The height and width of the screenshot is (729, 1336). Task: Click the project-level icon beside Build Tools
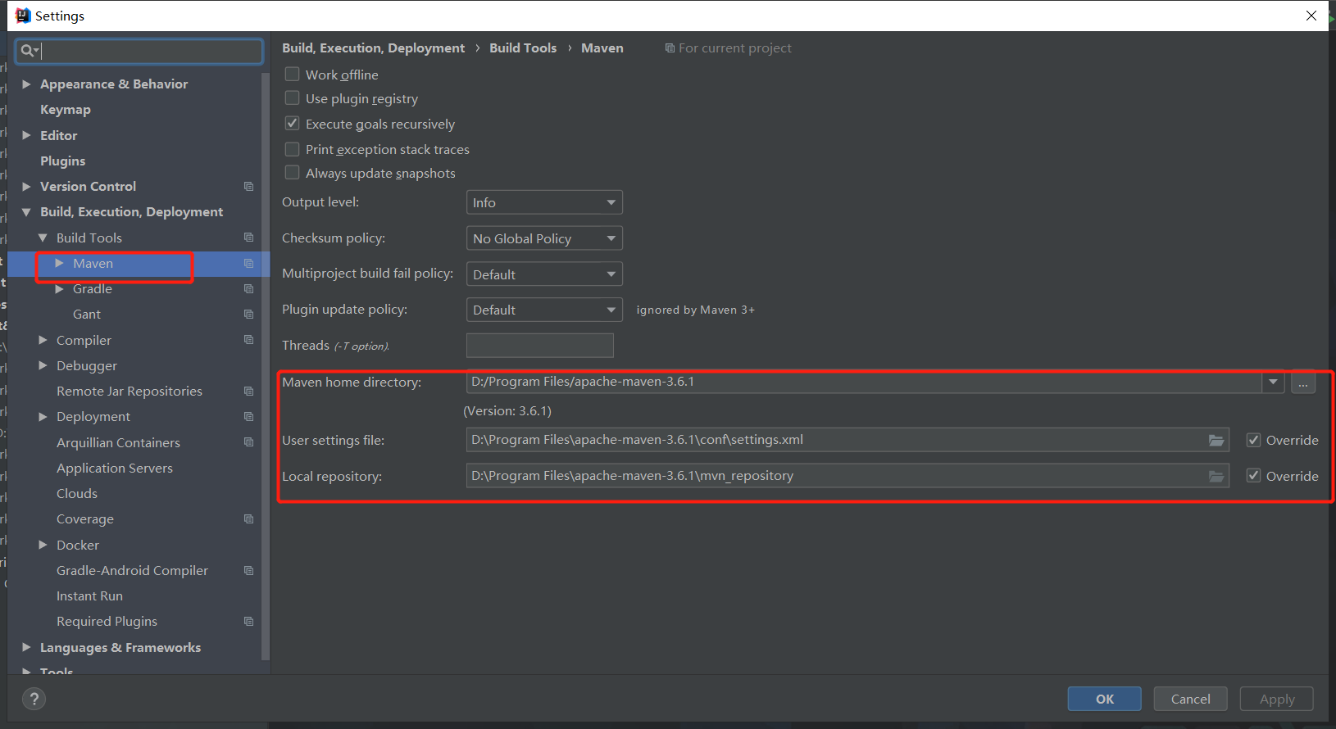(249, 238)
